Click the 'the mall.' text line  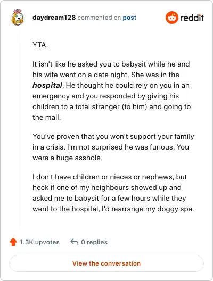(x=47, y=118)
